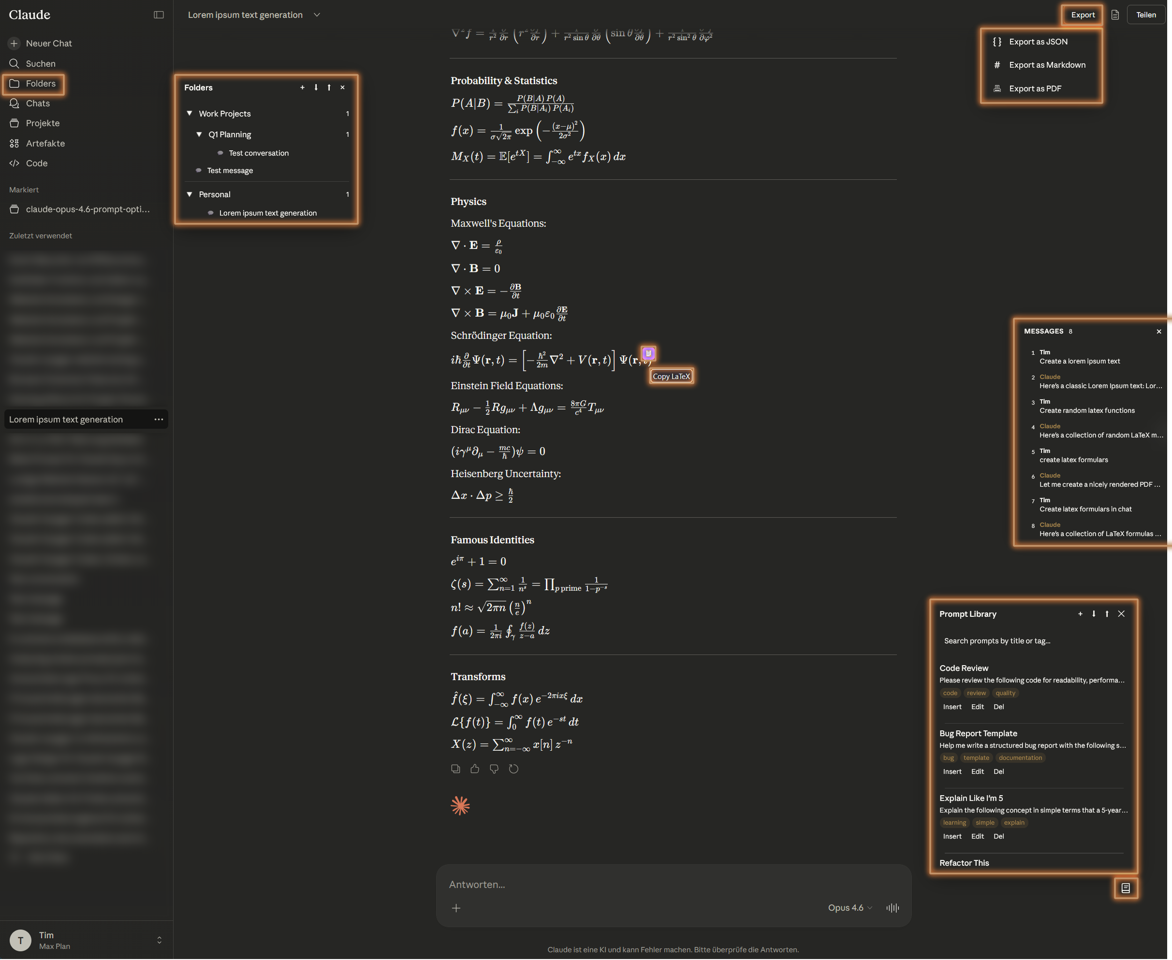Go to Chats in the sidebar

point(30,103)
